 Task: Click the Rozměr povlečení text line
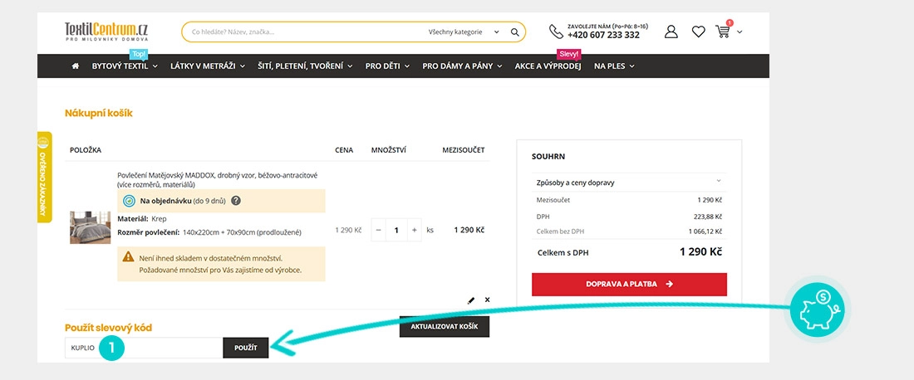pos(209,232)
